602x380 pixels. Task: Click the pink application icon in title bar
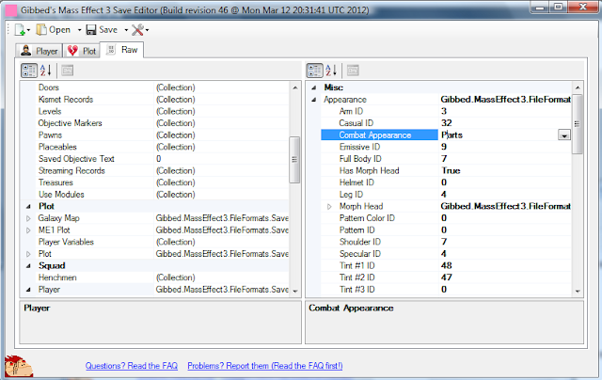pos(10,10)
